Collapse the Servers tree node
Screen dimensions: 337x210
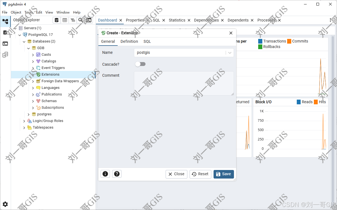click(15, 28)
